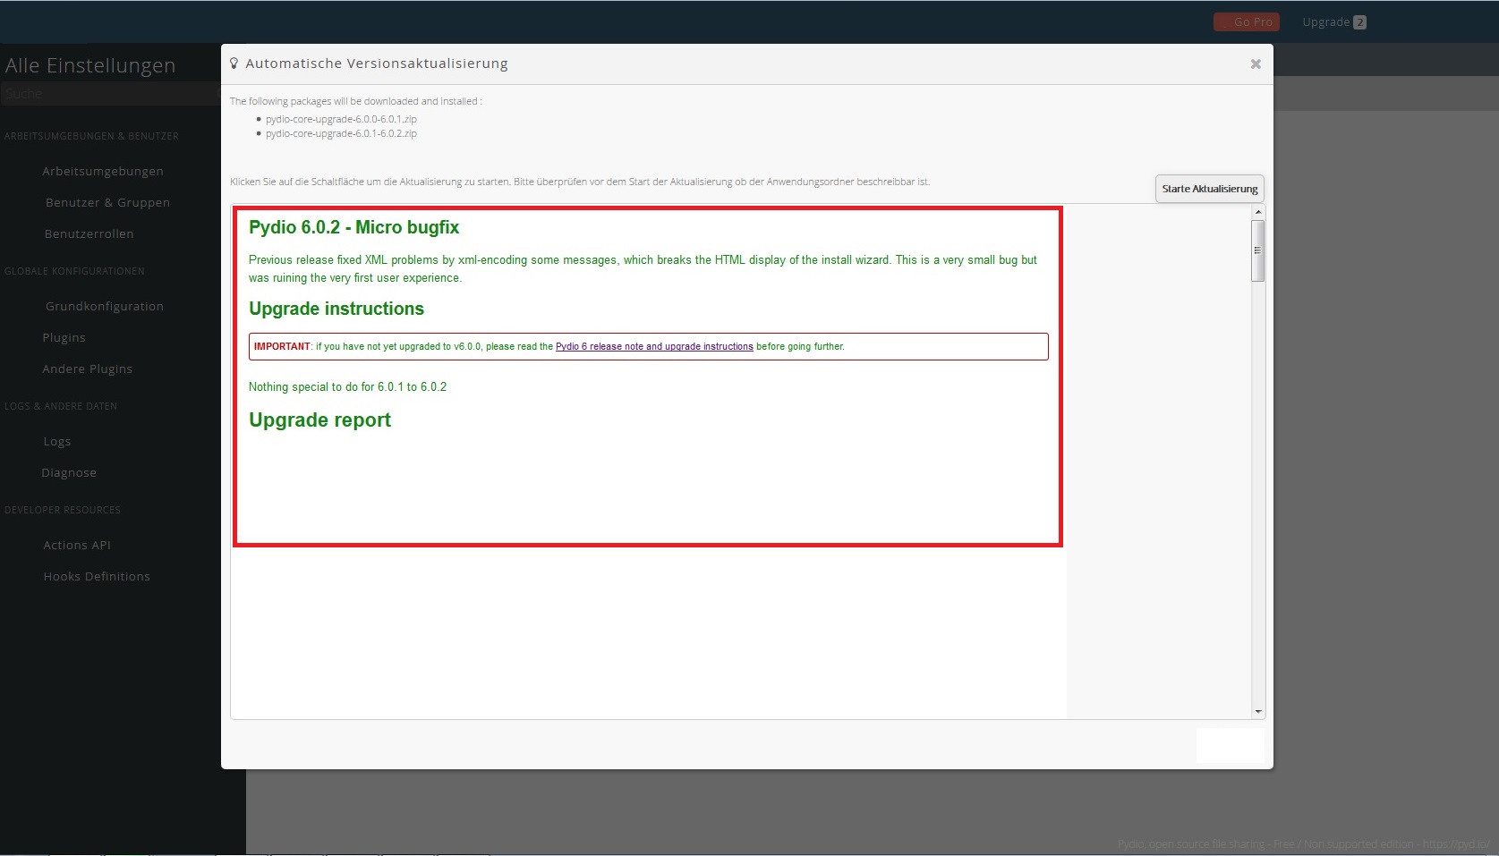Open Pydio 6 release note link
1499x856 pixels.
coord(654,346)
